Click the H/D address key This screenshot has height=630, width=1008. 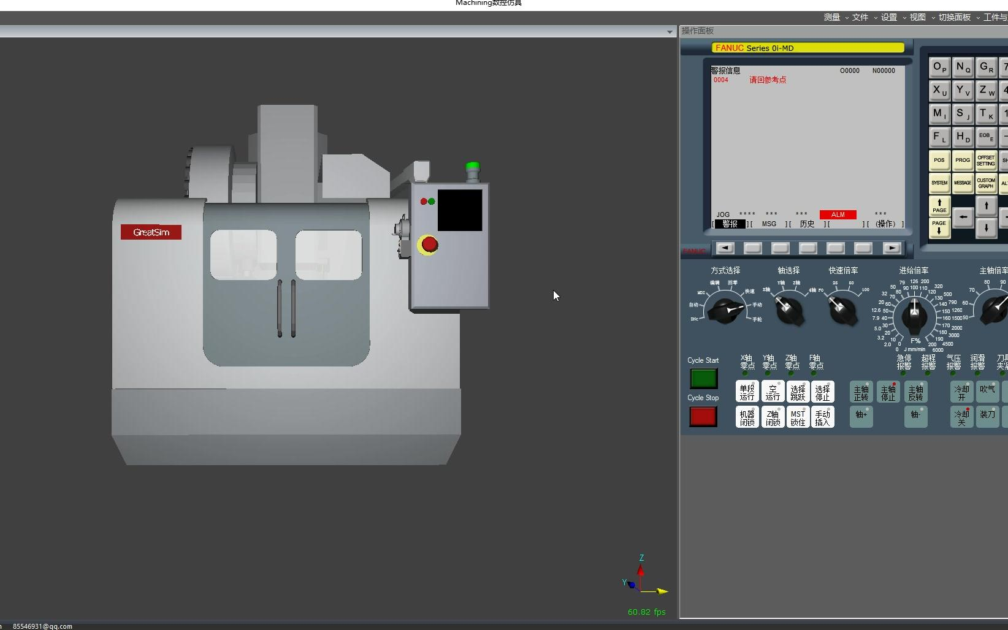[963, 137]
